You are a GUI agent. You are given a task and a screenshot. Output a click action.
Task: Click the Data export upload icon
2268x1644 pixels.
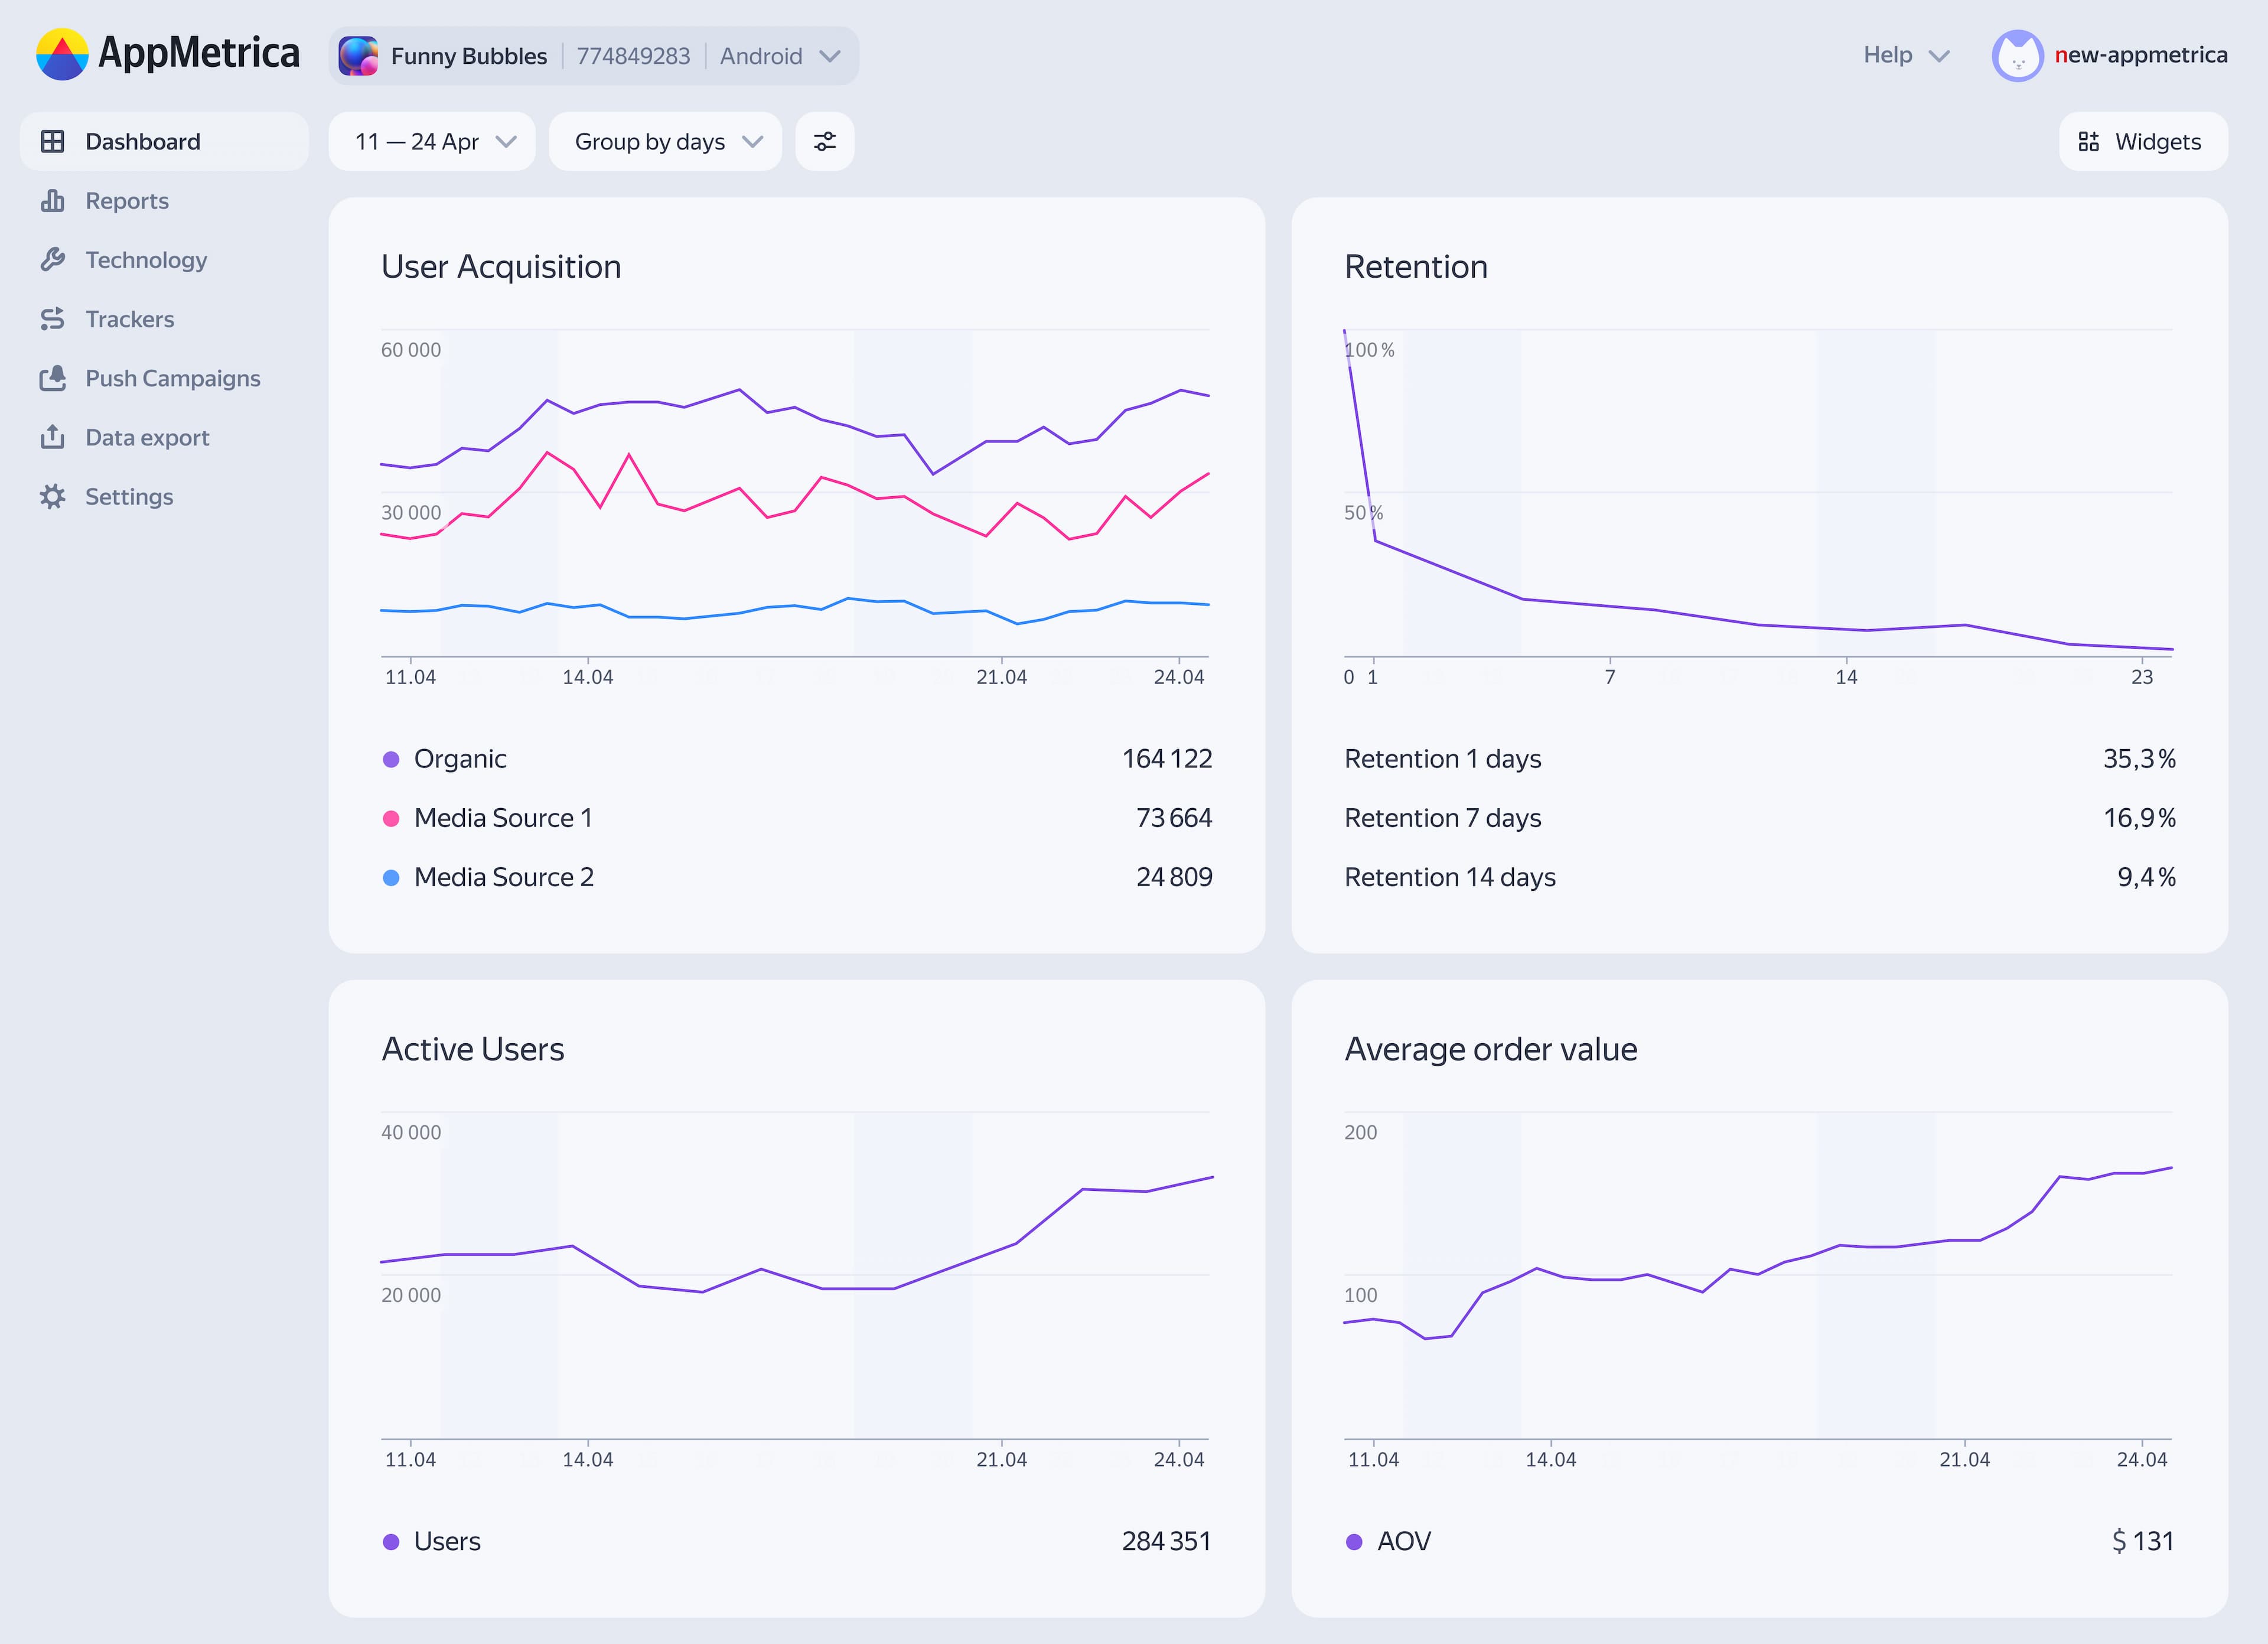(x=52, y=437)
